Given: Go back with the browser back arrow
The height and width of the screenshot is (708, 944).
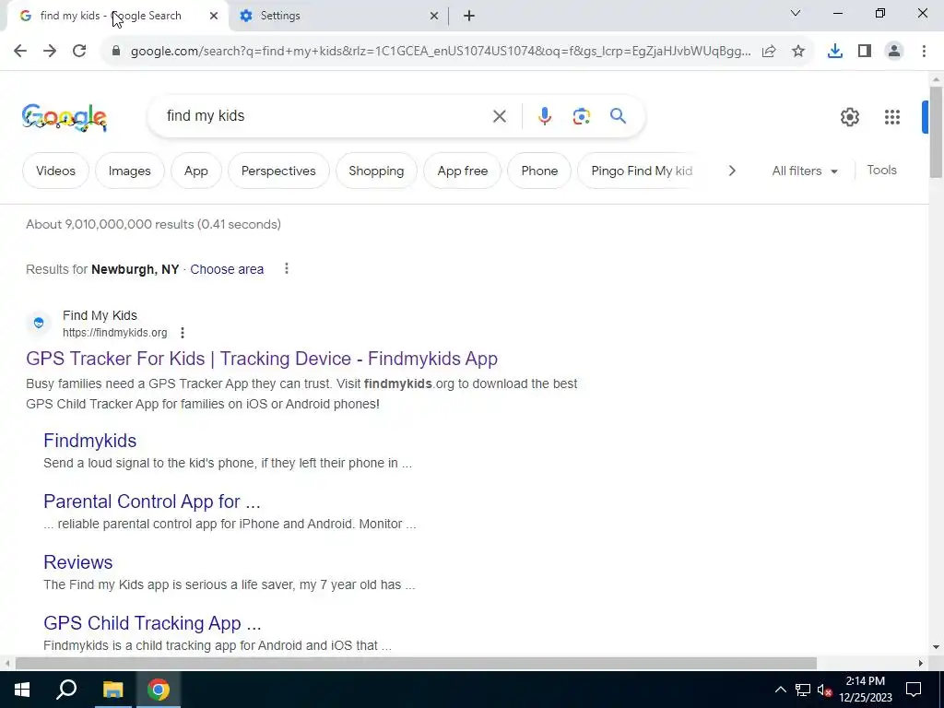Looking at the screenshot, I should [20, 52].
